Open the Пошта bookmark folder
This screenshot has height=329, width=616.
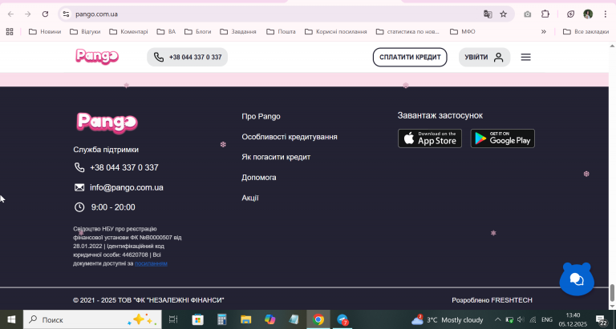[281, 32]
